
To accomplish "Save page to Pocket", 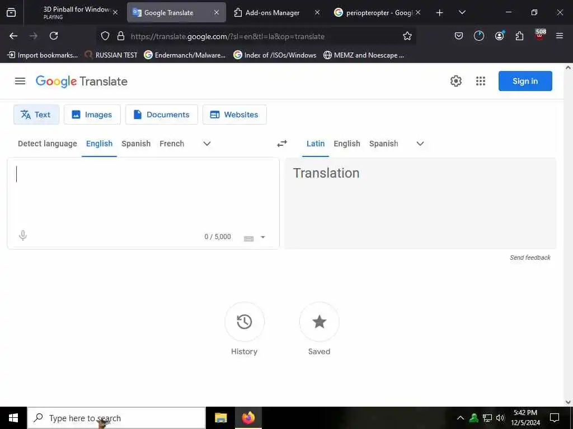I will coord(459,36).
